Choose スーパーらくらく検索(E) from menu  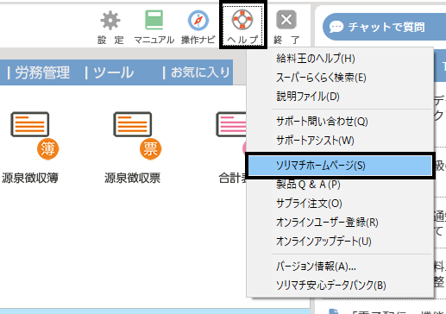pos(340,78)
